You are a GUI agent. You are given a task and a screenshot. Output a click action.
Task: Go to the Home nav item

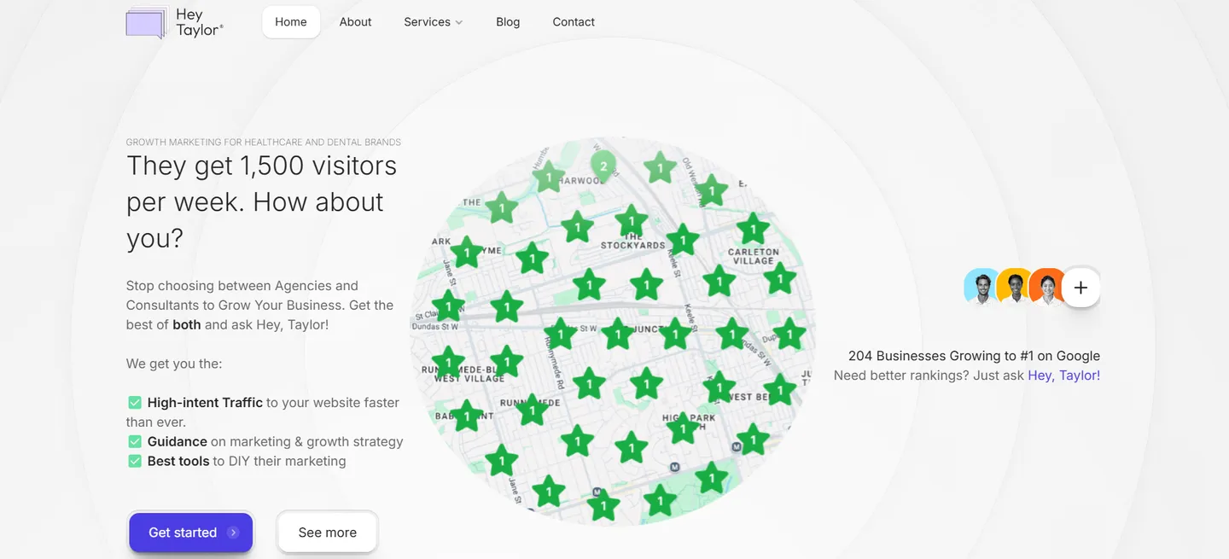(x=291, y=22)
